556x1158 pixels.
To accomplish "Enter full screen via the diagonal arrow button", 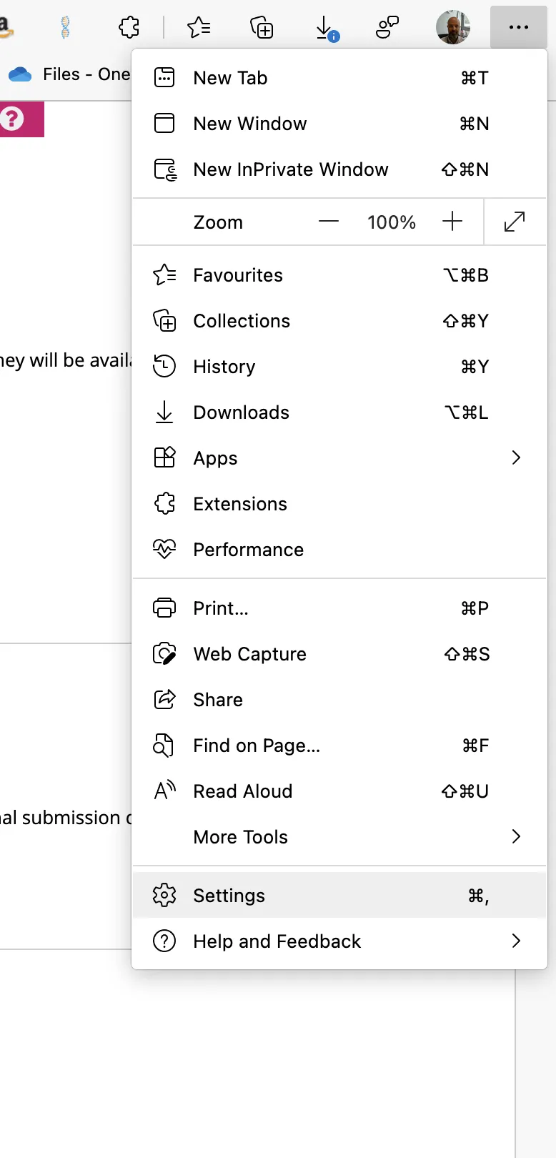I will 515,222.
